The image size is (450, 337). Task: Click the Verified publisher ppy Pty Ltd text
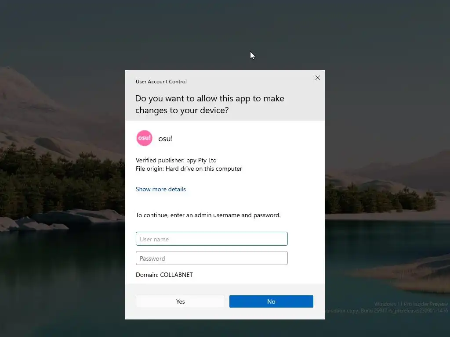click(x=176, y=160)
